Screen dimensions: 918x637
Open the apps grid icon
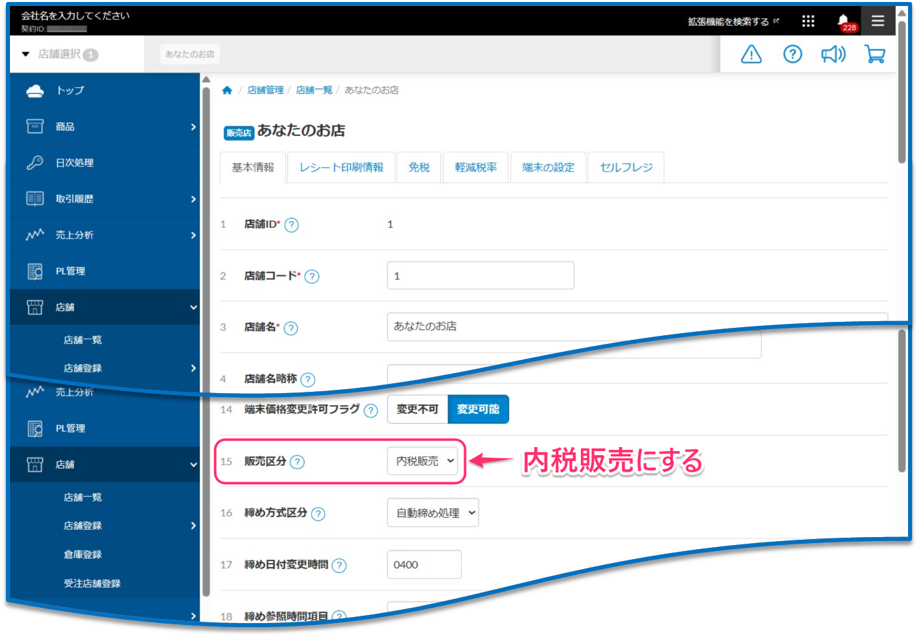(808, 21)
